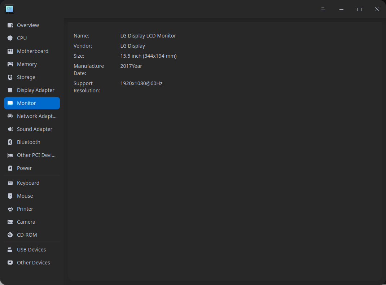Select the Mouse label in the sidebar
This screenshot has width=386, height=285.
click(25, 196)
